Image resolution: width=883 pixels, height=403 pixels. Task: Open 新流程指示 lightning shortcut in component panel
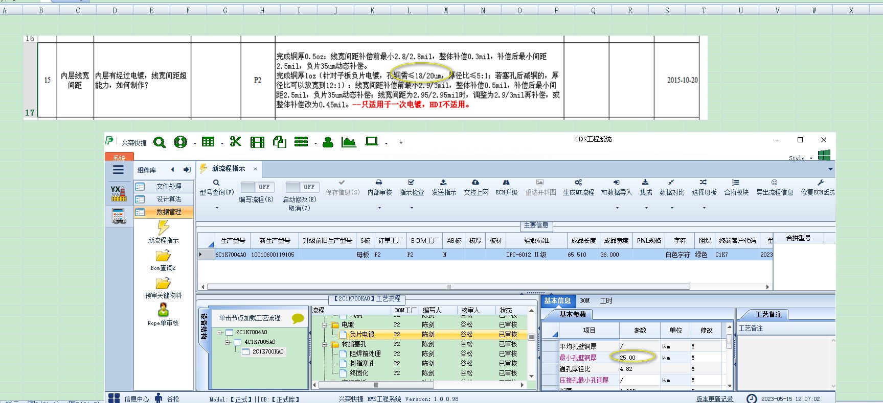click(163, 231)
